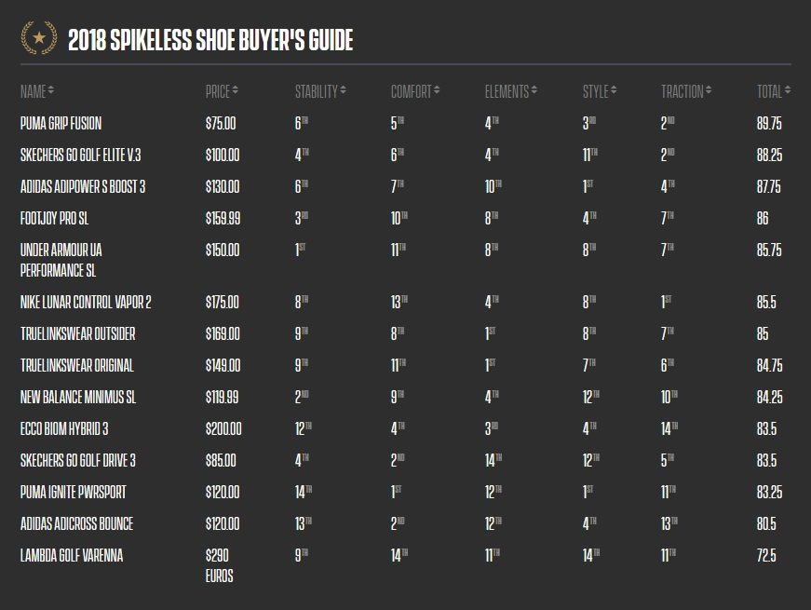
Task: Select FootJoy Pro SL shoe name
Action: click(54, 218)
